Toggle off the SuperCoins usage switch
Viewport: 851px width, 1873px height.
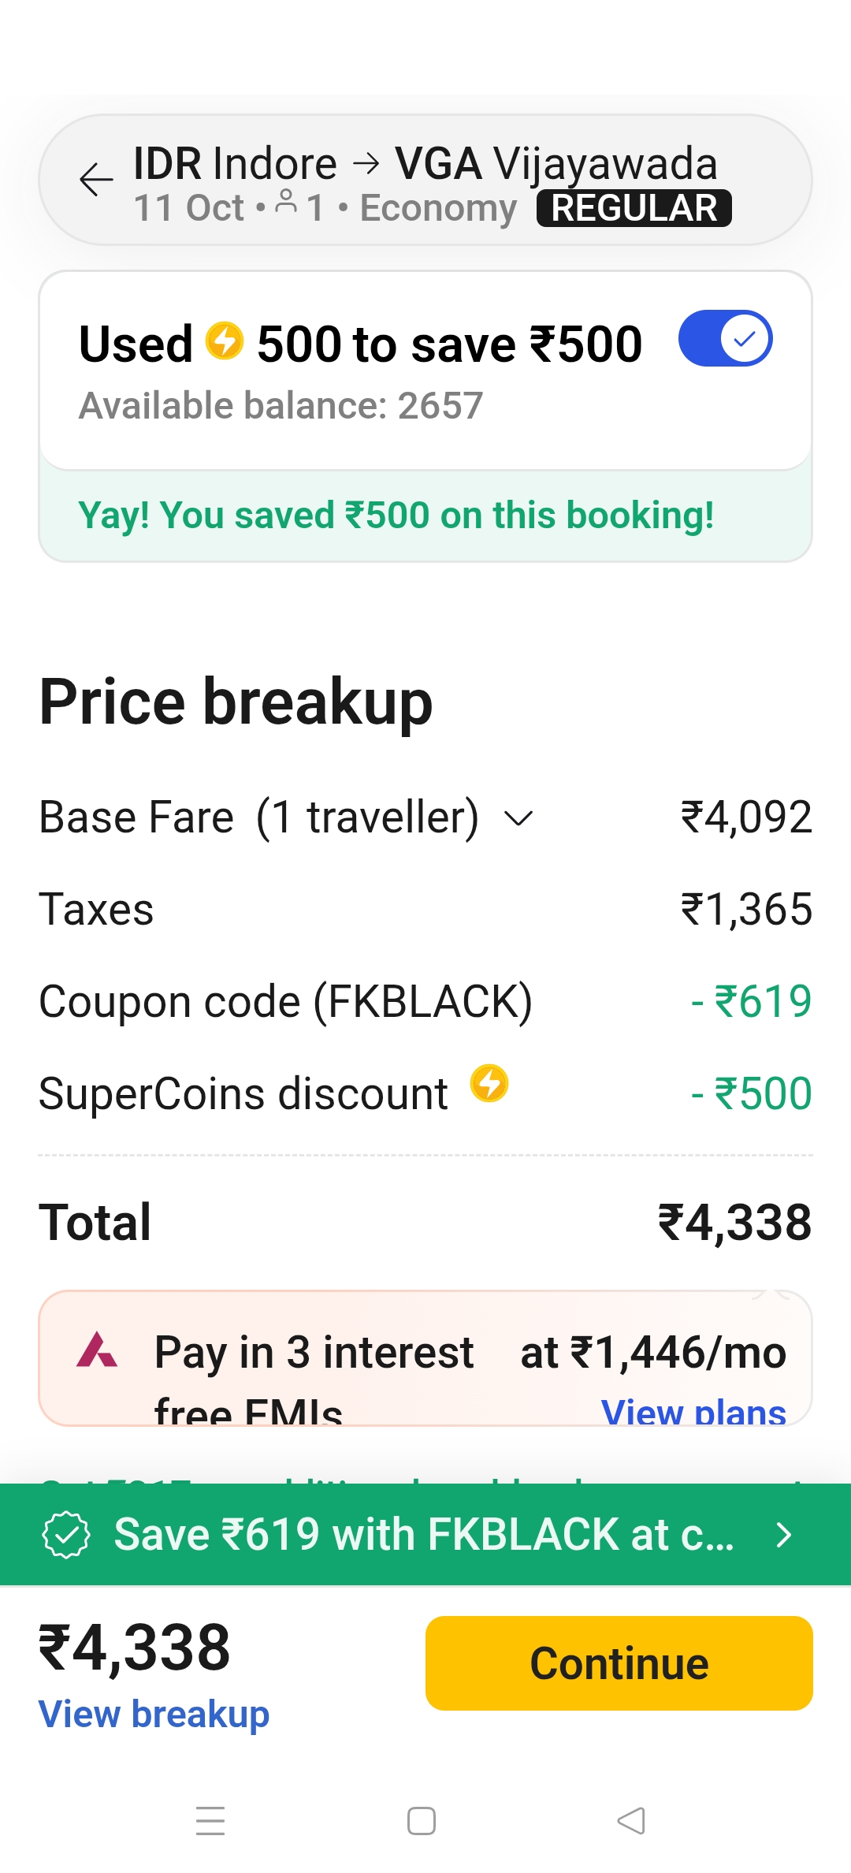(725, 339)
